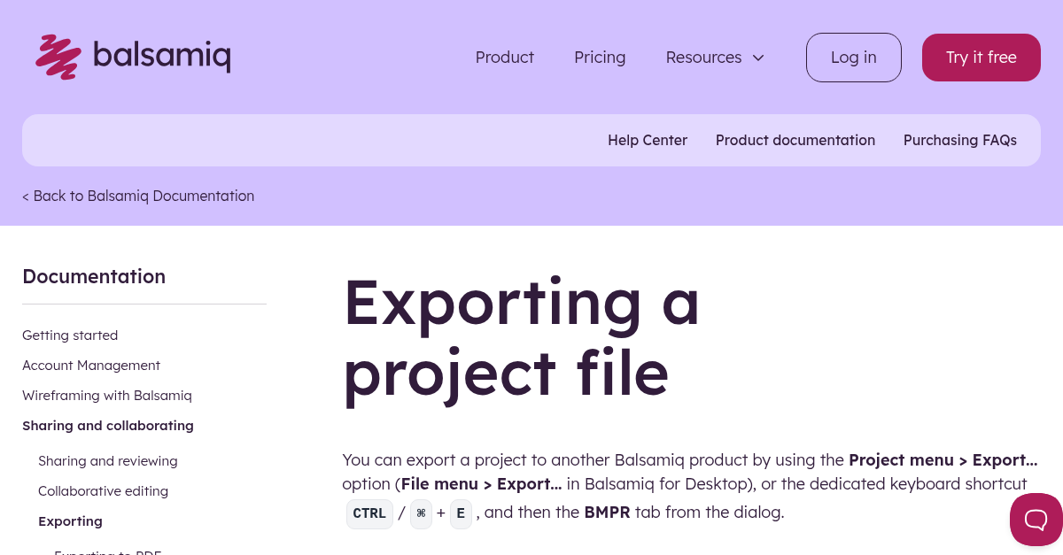This screenshot has height=555, width=1063.
Task: Expand the Resources dropdown menu
Action: [703, 57]
